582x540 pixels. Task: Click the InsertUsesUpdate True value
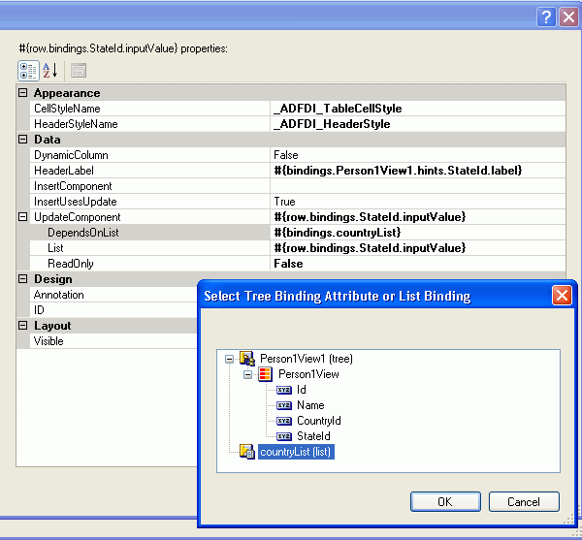pyautogui.click(x=418, y=202)
